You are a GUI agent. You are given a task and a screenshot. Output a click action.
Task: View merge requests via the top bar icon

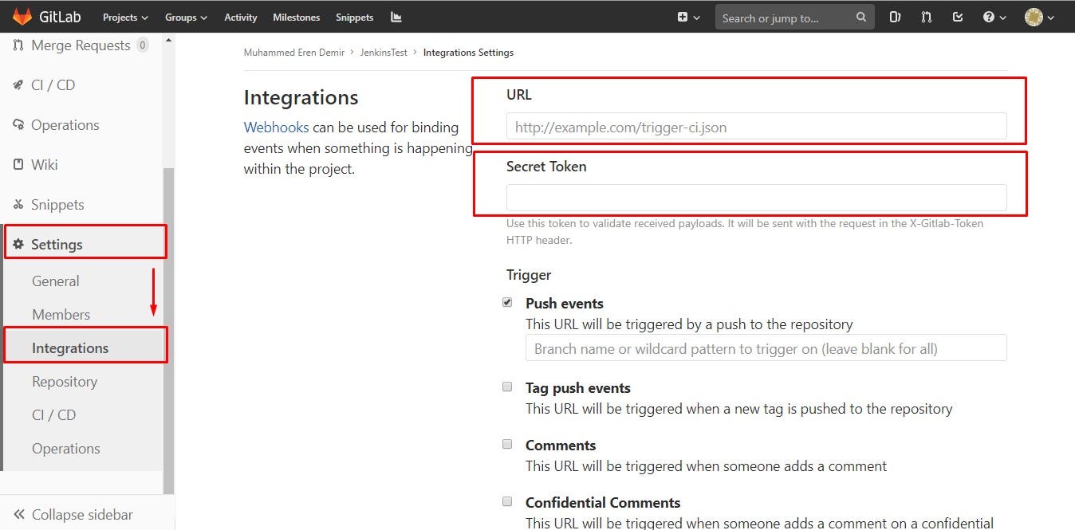pos(926,17)
